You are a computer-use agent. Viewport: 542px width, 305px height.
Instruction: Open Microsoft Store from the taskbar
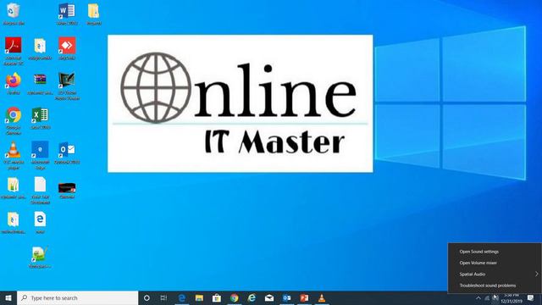click(217, 297)
